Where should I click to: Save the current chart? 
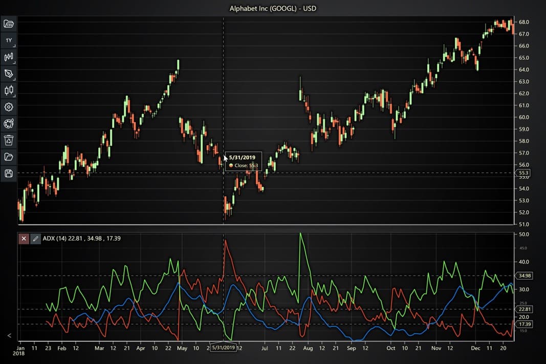point(9,173)
